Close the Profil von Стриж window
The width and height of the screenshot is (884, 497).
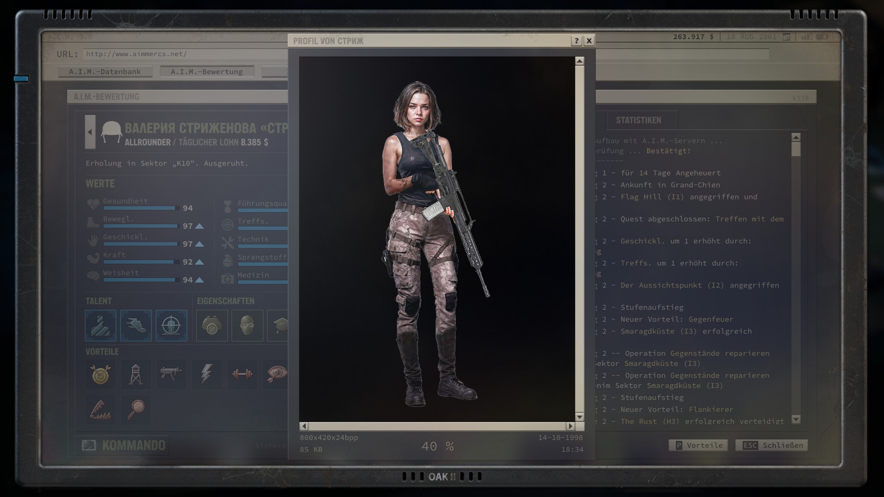[x=589, y=41]
